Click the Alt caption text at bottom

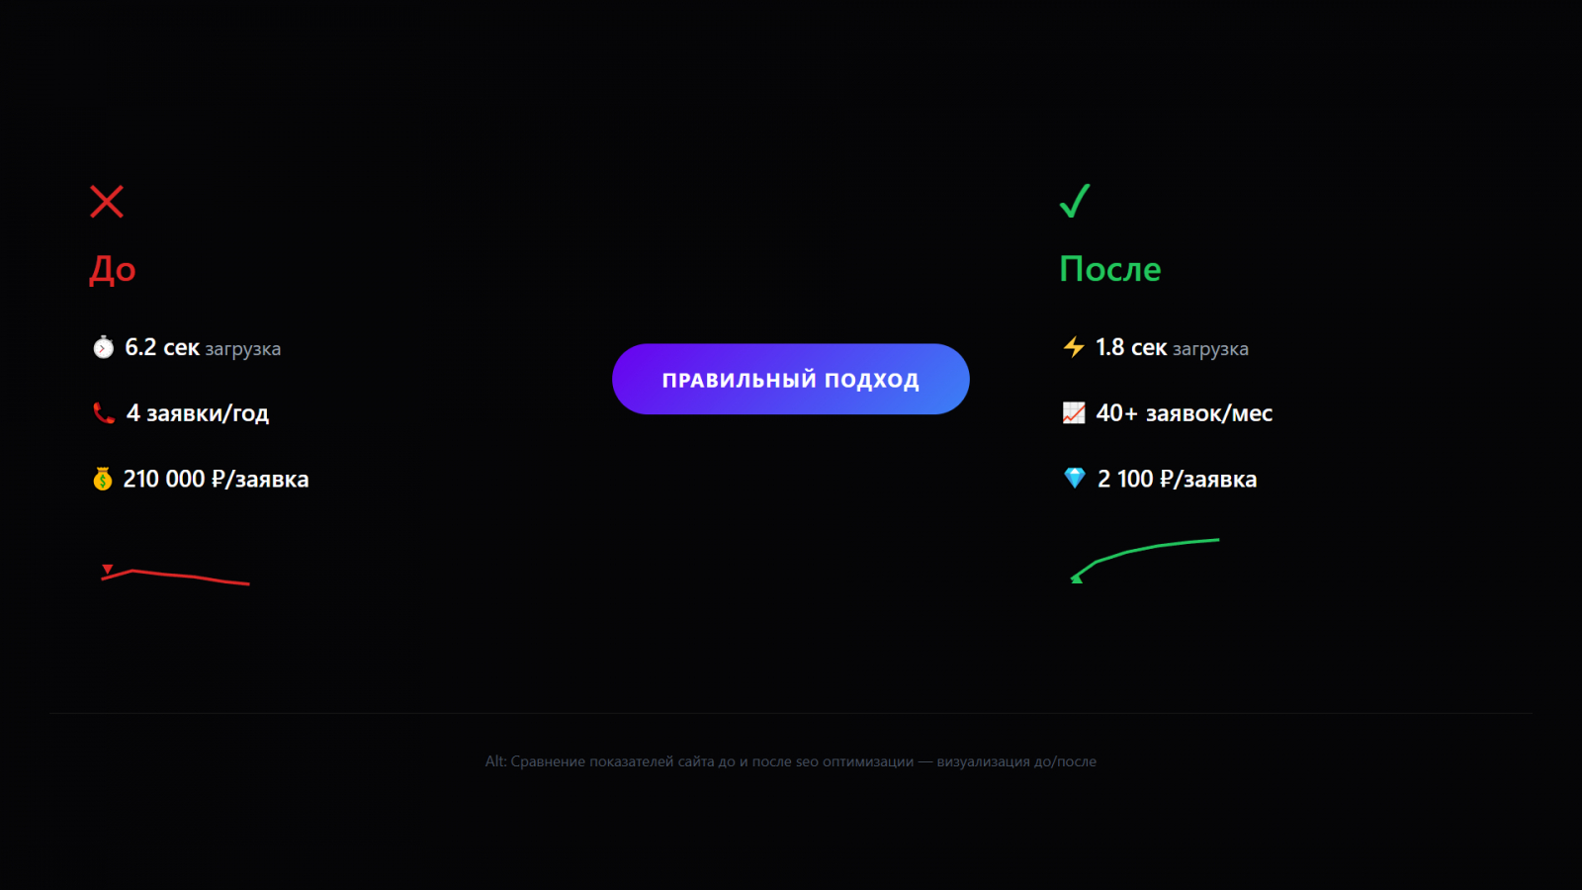[x=791, y=761]
